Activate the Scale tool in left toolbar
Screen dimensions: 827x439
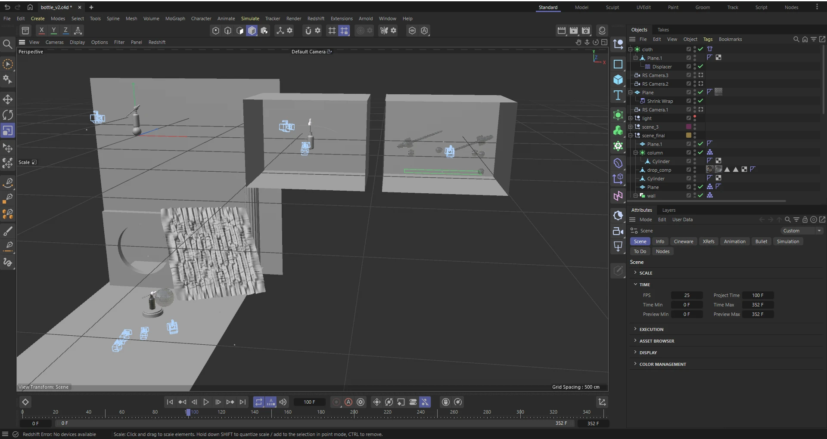8,130
